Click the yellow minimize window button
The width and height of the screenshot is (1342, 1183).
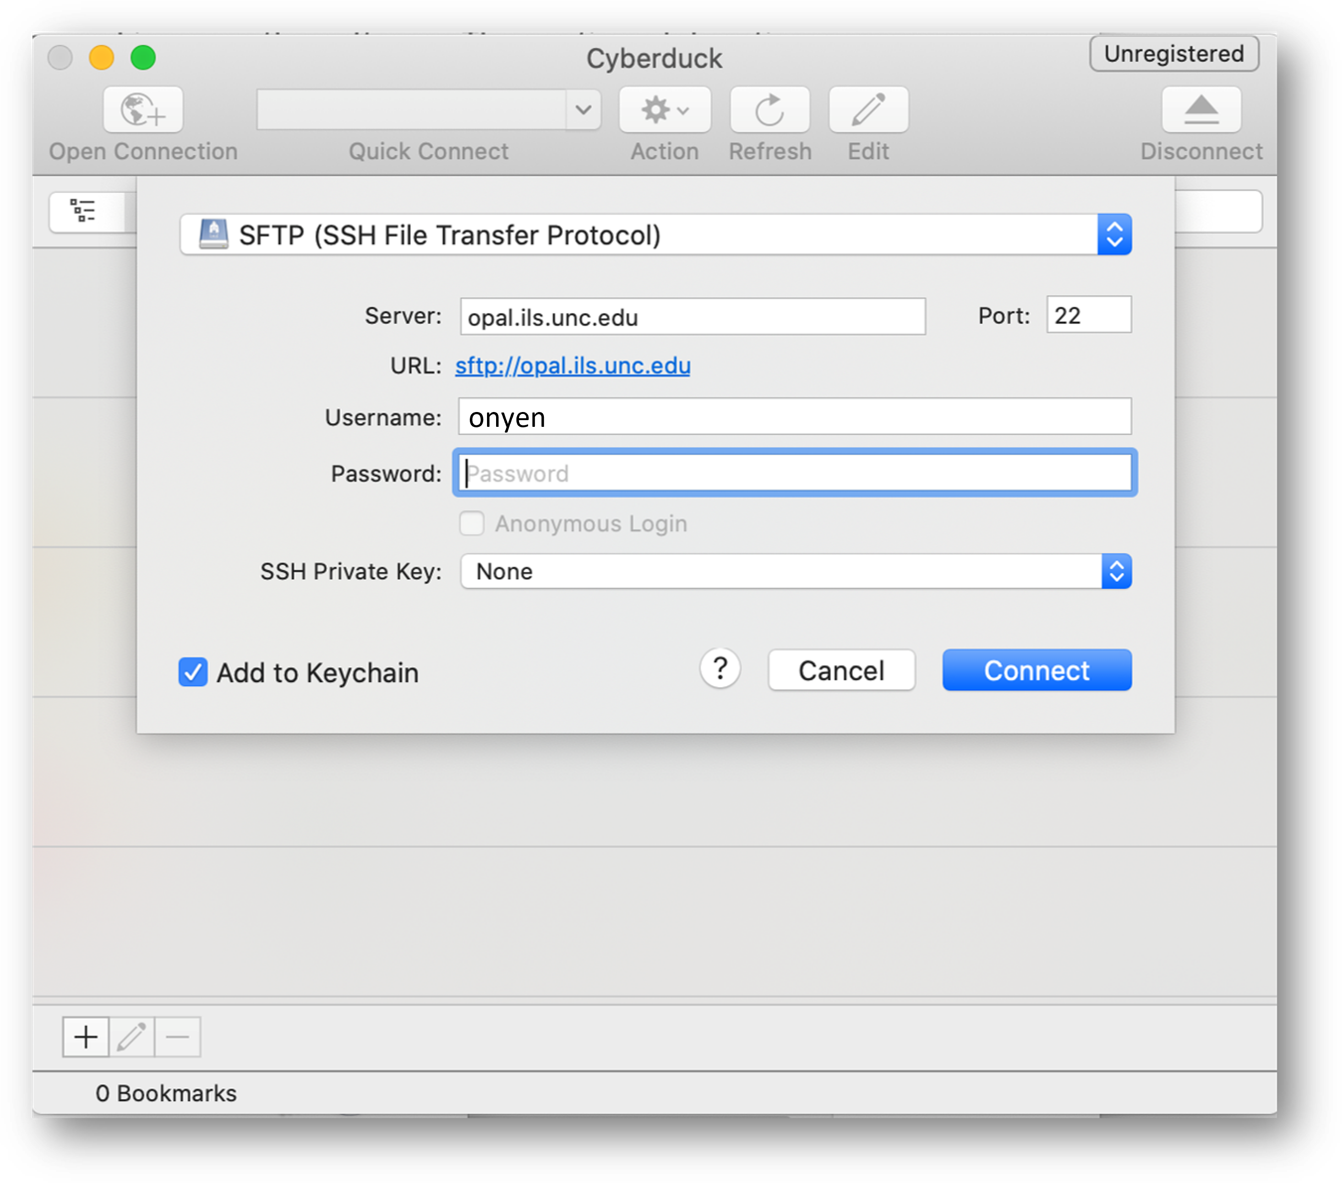click(x=102, y=58)
